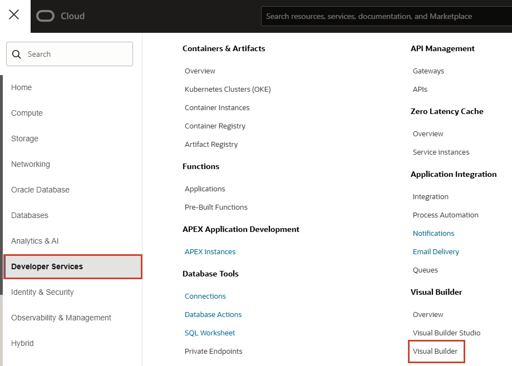Open Kubernetes Clusters (OKE) link
The image size is (512, 366).
[228, 89]
